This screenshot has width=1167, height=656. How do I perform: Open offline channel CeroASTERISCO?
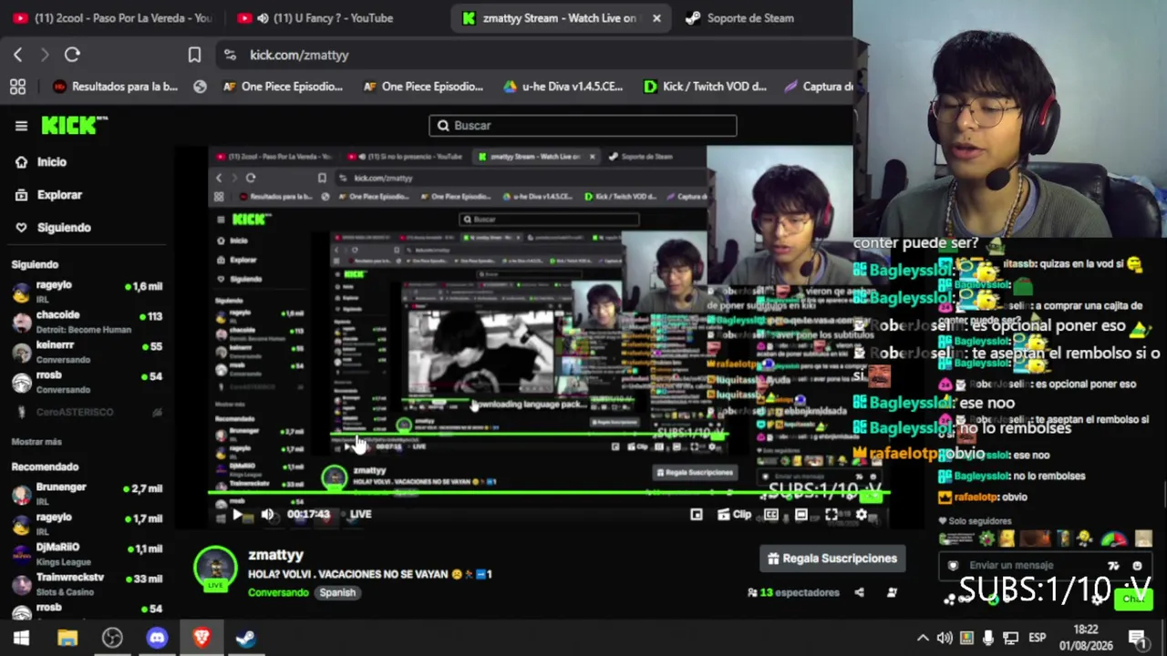pos(88,413)
